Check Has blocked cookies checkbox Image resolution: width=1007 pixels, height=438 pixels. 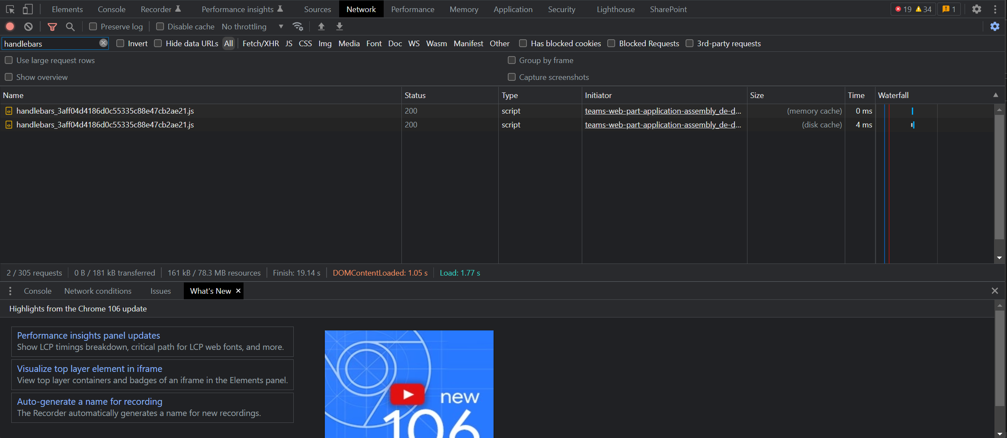click(x=523, y=43)
